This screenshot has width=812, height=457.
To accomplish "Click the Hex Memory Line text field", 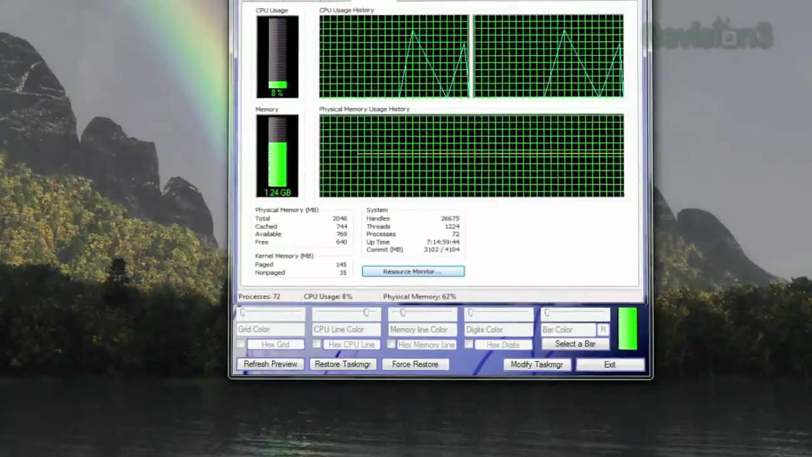I will (426, 345).
